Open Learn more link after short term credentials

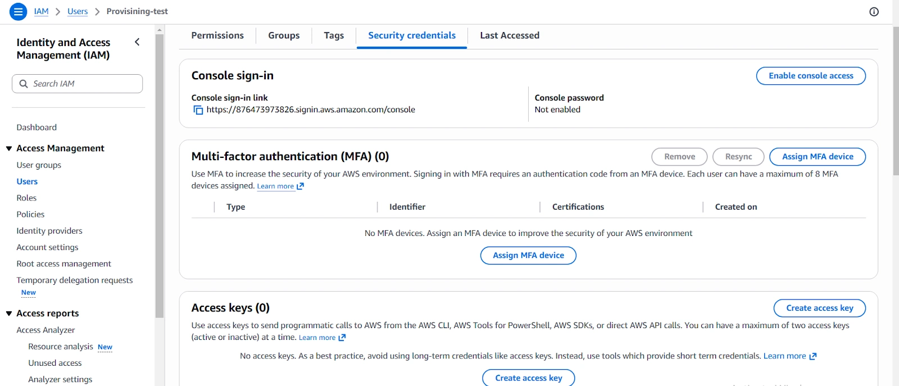click(784, 356)
